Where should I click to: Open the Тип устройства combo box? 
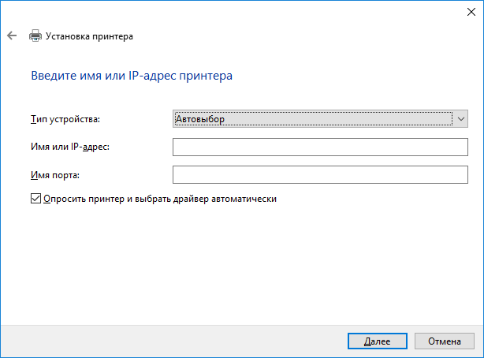(320, 119)
